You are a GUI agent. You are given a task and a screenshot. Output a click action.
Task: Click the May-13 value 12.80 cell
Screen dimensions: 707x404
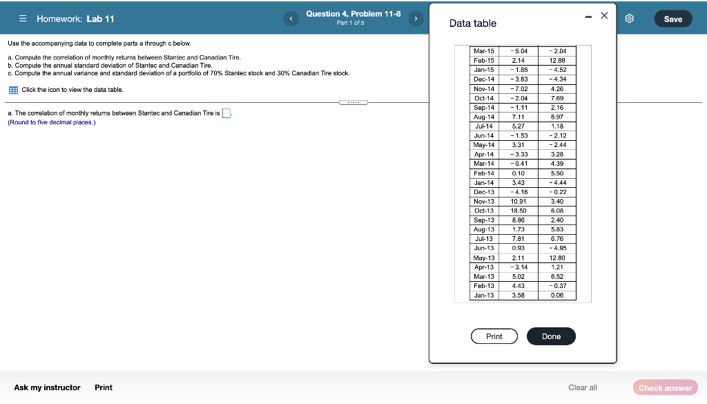(557, 258)
